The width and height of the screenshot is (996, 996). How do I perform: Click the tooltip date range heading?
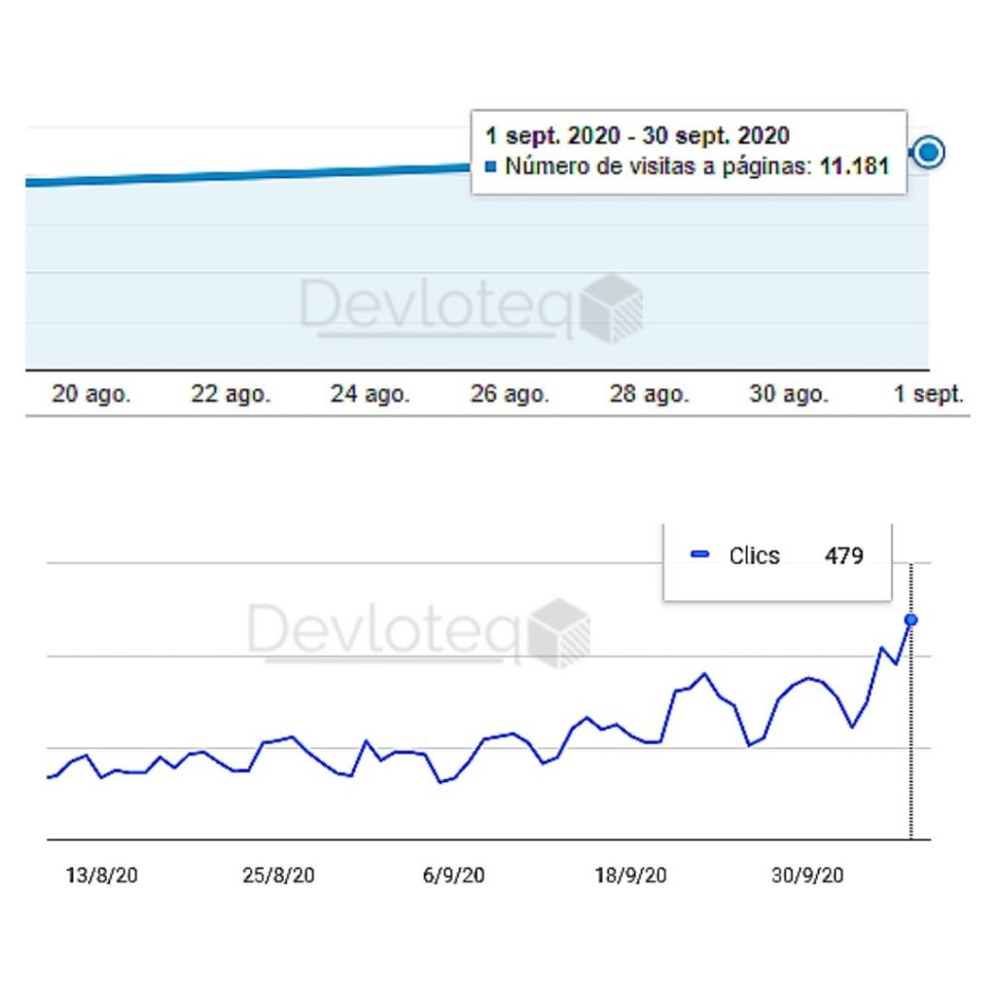coord(637,136)
